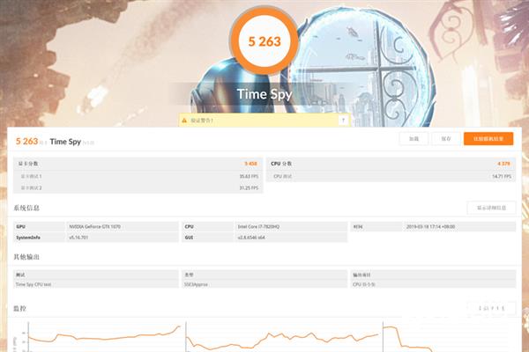The height and width of the screenshot is (352, 529).
Task: Click the 加载 (Load) button
Action: coord(414,139)
